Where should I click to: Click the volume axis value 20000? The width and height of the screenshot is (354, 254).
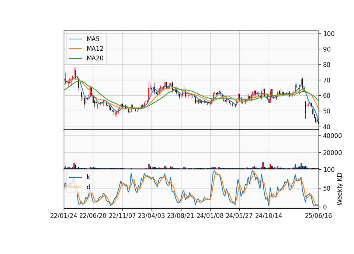(333, 153)
